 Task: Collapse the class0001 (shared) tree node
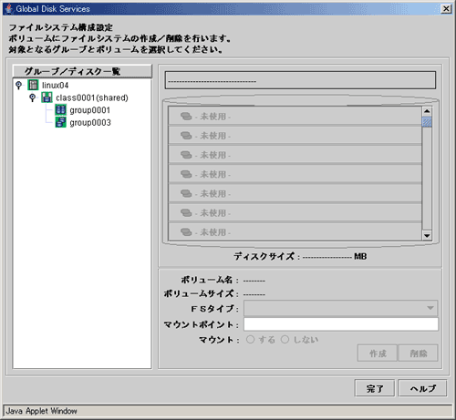(x=33, y=97)
